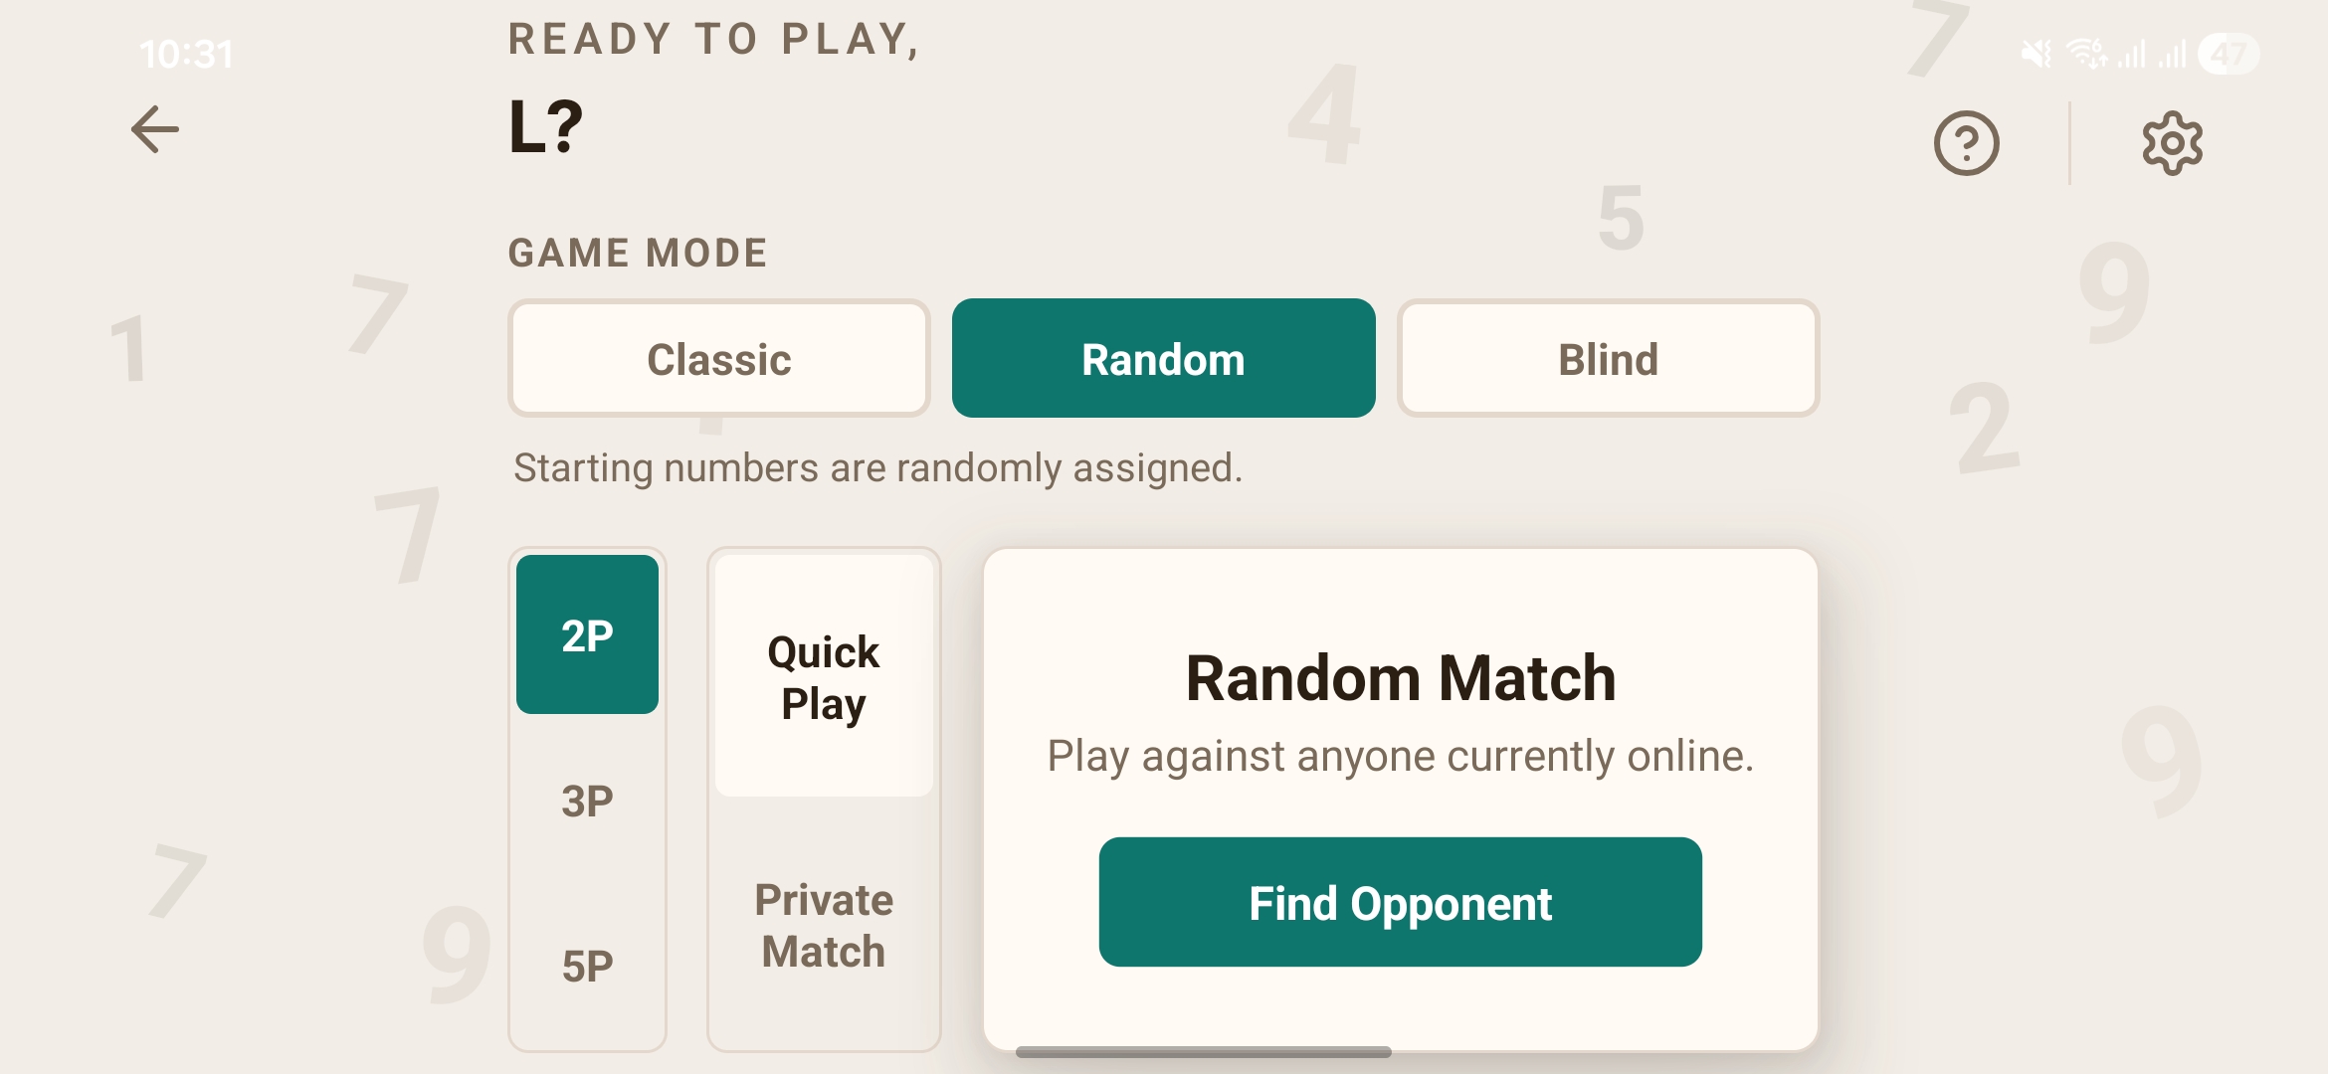Tap the gesture navigation bar at bottom
The height and width of the screenshot is (1074, 2328).
[x=1202, y=1049]
